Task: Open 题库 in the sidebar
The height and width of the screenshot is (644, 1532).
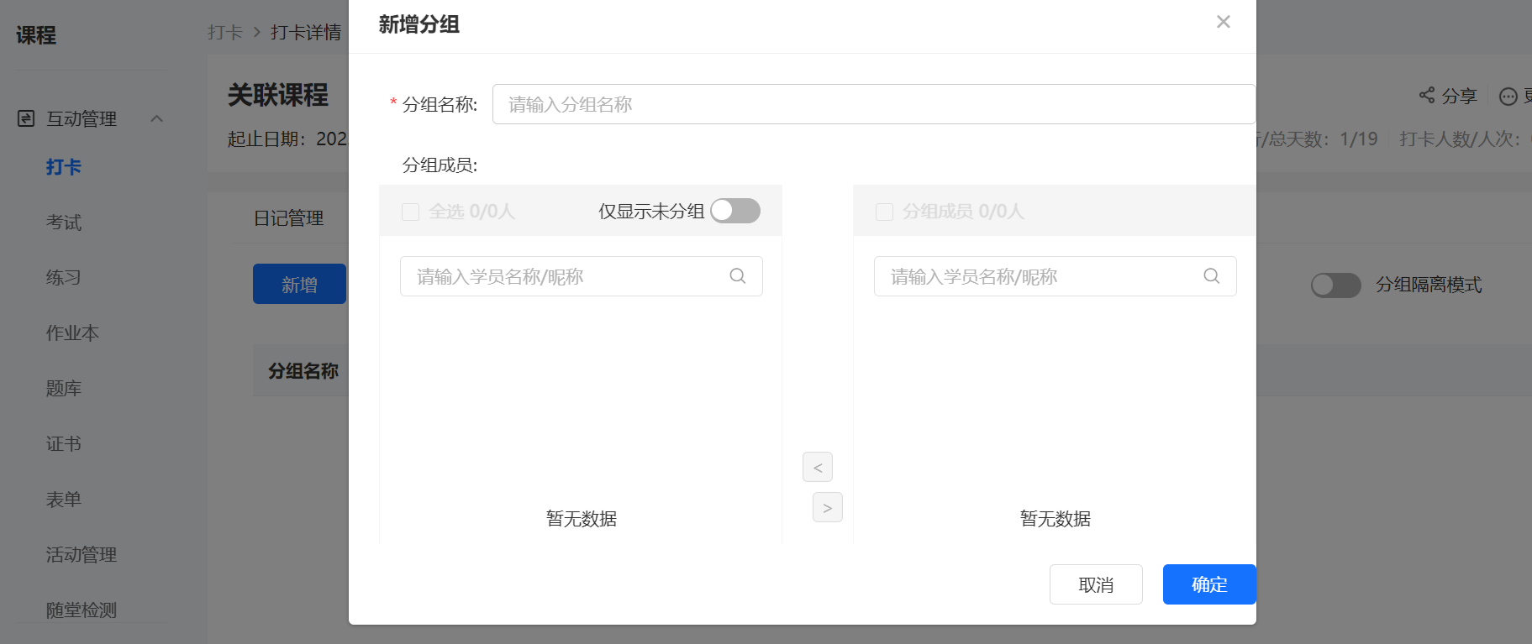Action: click(64, 389)
